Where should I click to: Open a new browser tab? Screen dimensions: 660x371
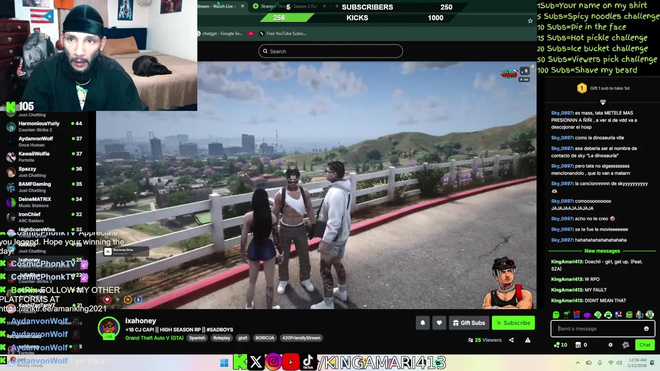point(337,6)
